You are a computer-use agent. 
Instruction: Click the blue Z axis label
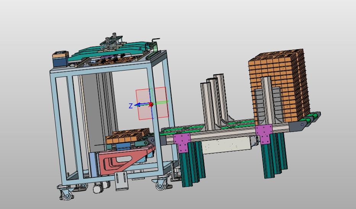click(x=131, y=106)
